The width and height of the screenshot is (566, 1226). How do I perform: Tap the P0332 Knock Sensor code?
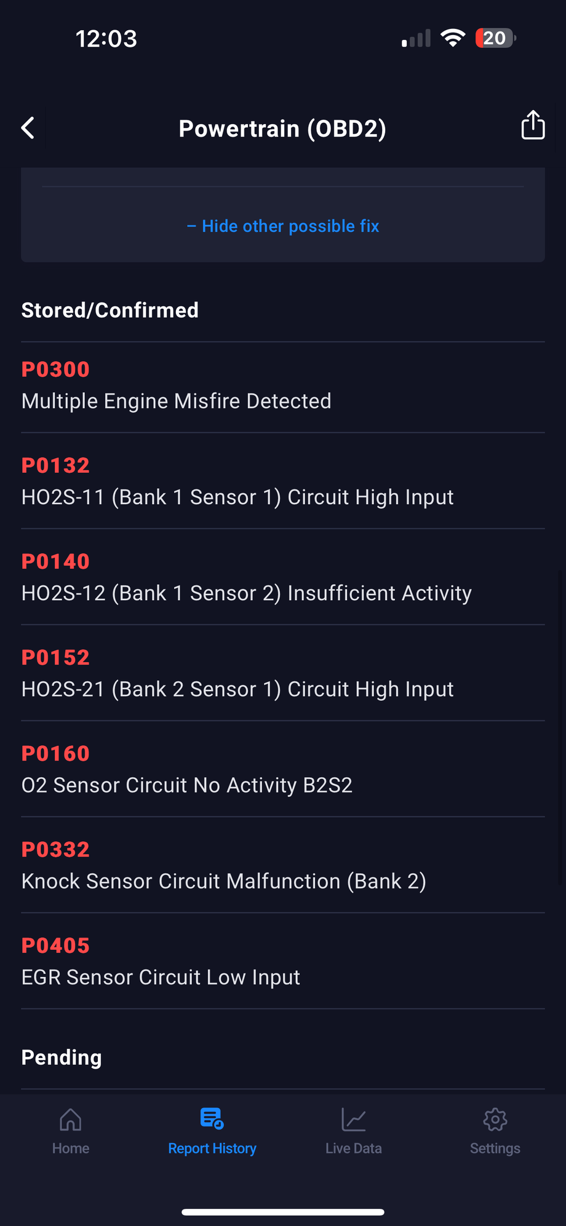(224, 866)
